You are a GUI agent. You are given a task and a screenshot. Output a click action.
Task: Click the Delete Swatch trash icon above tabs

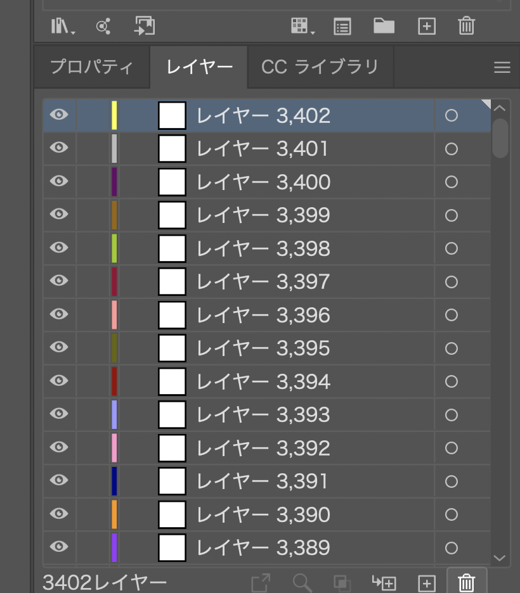[466, 26]
